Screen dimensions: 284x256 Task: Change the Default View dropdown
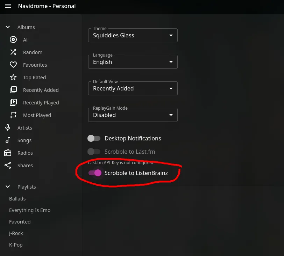(133, 88)
